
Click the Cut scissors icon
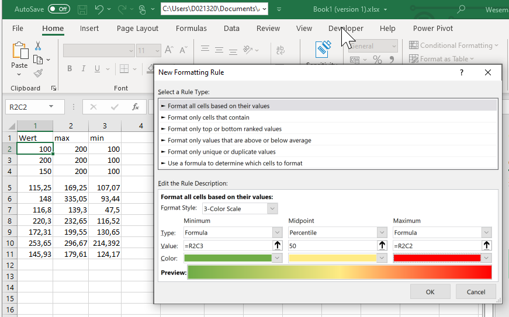click(x=38, y=46)
